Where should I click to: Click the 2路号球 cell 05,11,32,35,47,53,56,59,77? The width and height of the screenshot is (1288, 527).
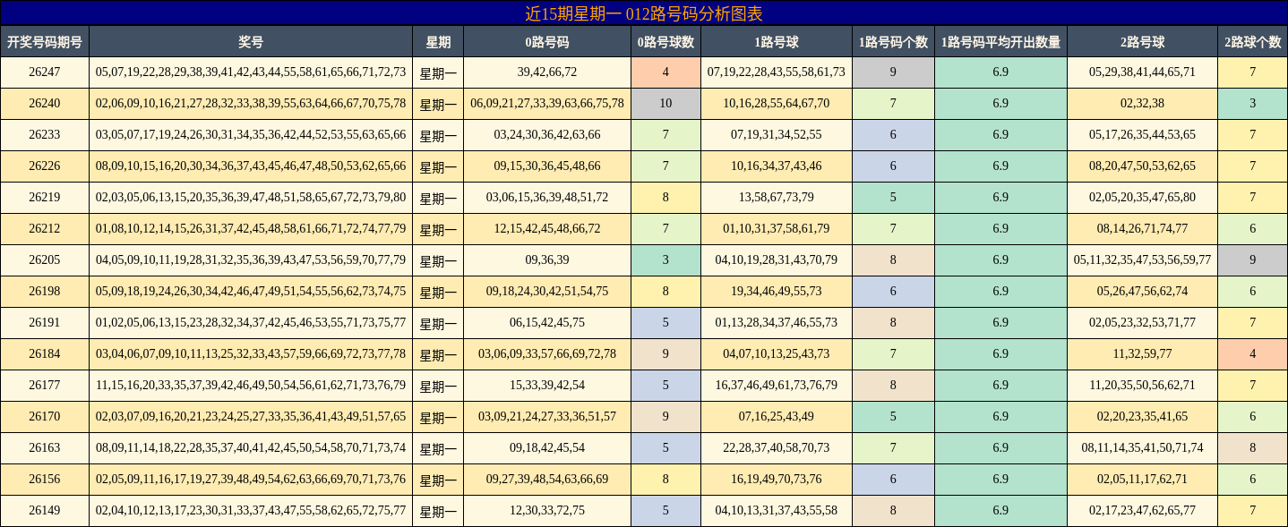click(x=1142, y=260)
